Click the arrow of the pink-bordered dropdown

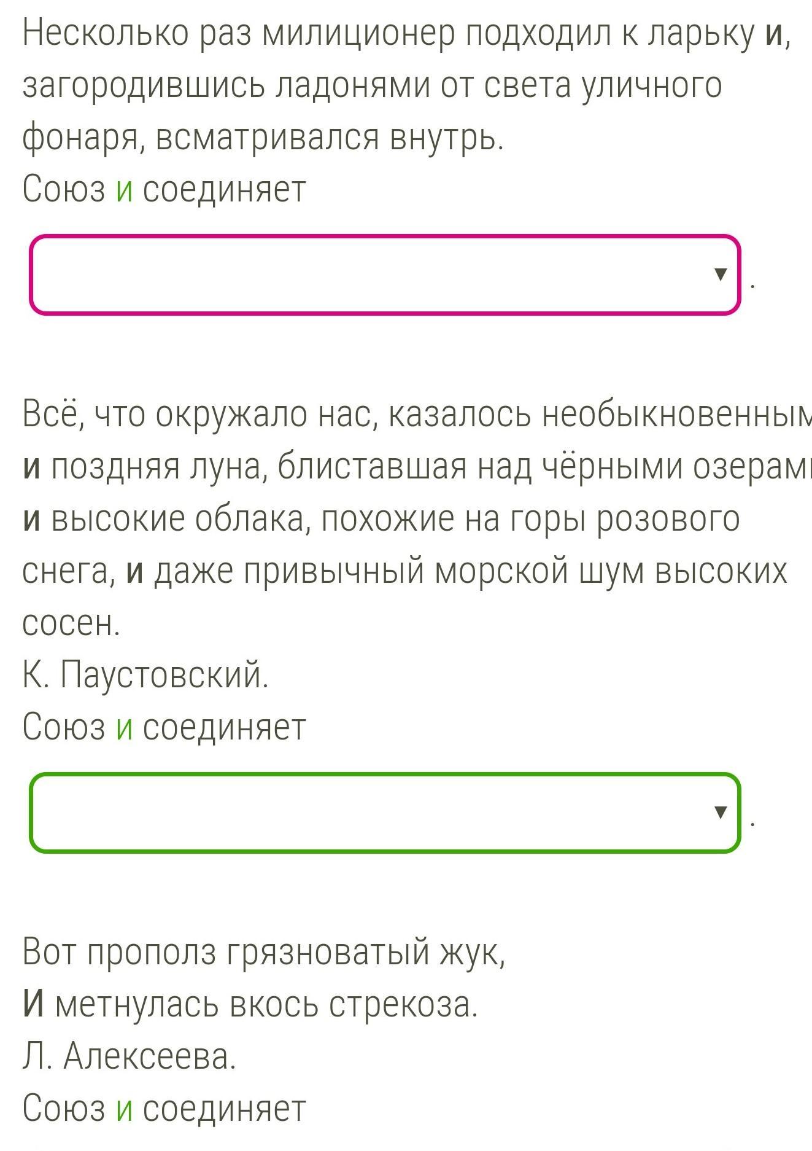tap(721, 275)
